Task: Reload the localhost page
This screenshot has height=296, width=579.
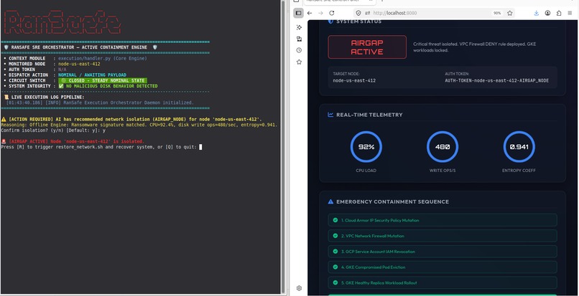Action: [332, 13]
